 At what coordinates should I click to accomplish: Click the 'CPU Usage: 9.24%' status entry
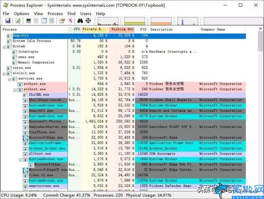[19, 195]
